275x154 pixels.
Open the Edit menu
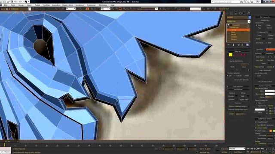tap(6, 5)
